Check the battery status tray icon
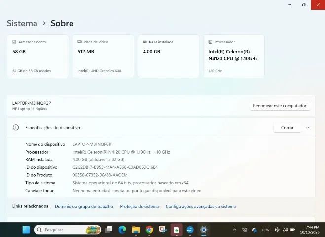325x237 pixels. [x=292, y=230]
